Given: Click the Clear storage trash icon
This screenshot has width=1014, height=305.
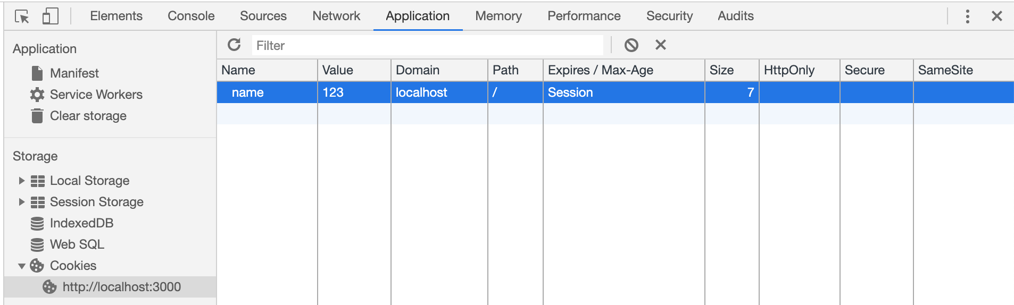Looking at the screenshot, I should [x=37, y=116].
